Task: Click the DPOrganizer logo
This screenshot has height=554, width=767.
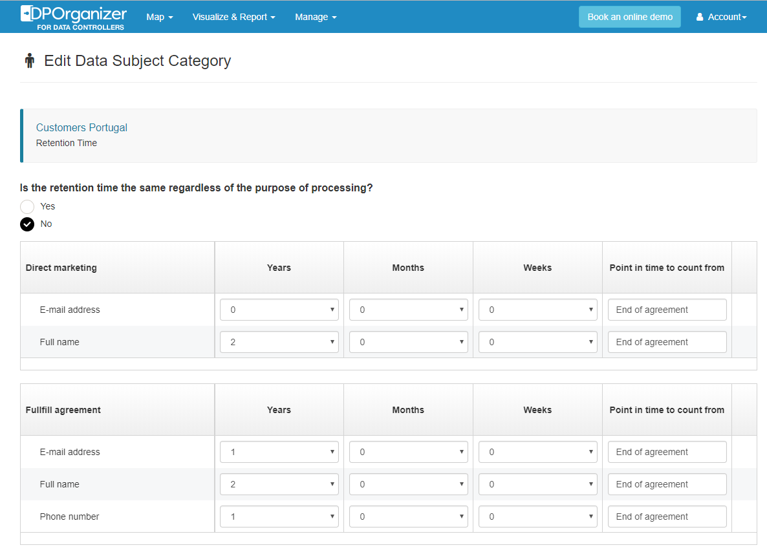Action: pos(73,17)
